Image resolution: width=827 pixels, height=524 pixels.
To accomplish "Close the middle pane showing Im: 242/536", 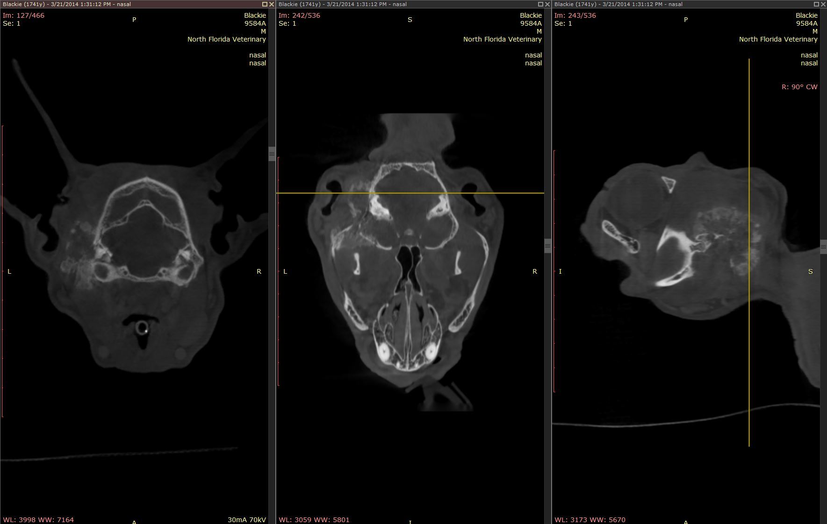I will [547, 4].
